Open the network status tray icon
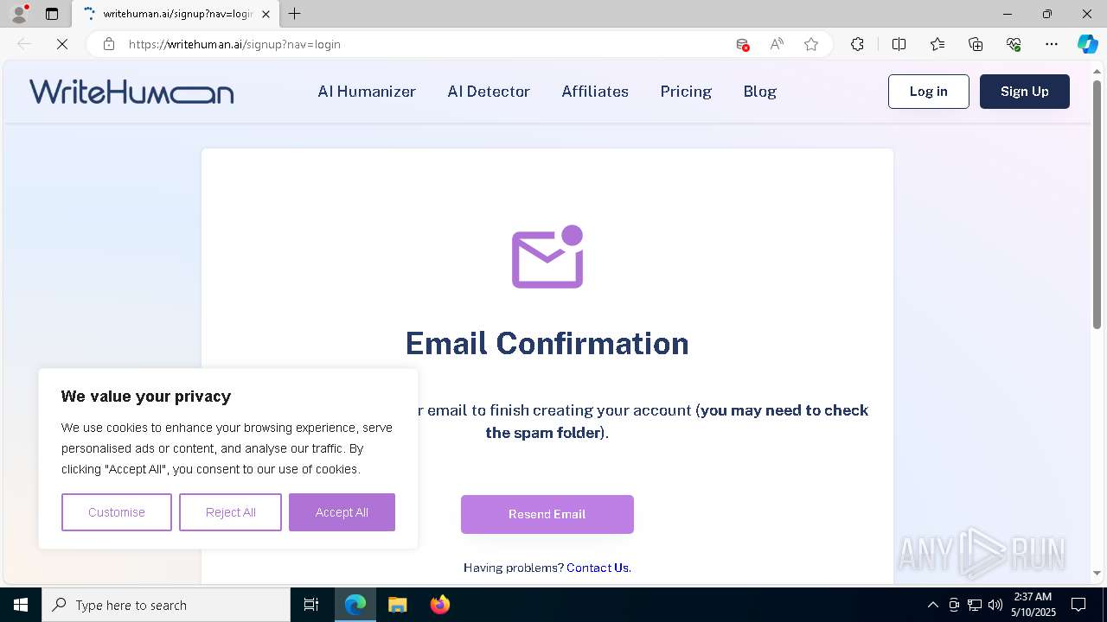 click(975, 605)
